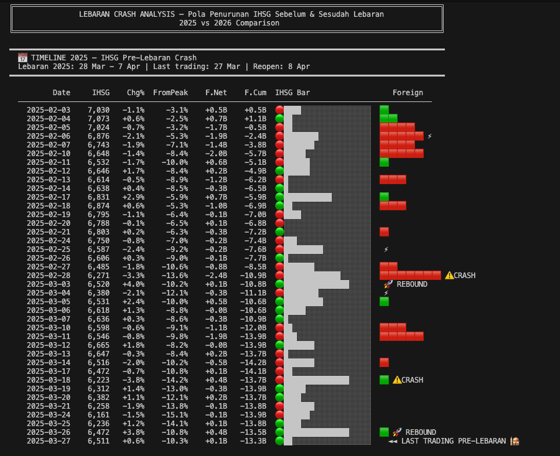Click the red dot on the 2025-02-03 row

click(279, 110)
